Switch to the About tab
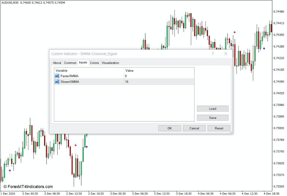The image size is (287, 196). pos(57,63)
